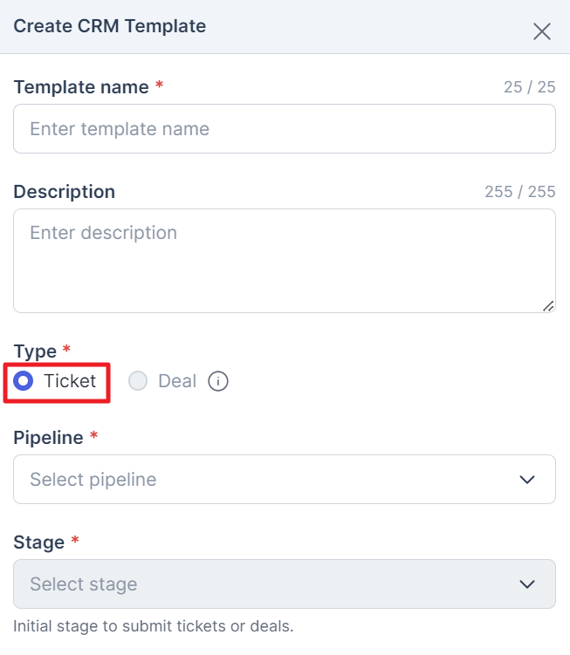The image size is (570, 655).
Task: Click the 25 / 25 character counter
Action: tap(530, 87)
